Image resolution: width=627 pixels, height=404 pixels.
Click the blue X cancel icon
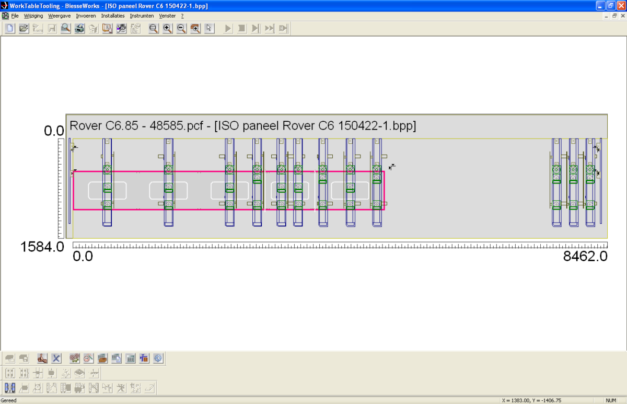tap(56, 359)
